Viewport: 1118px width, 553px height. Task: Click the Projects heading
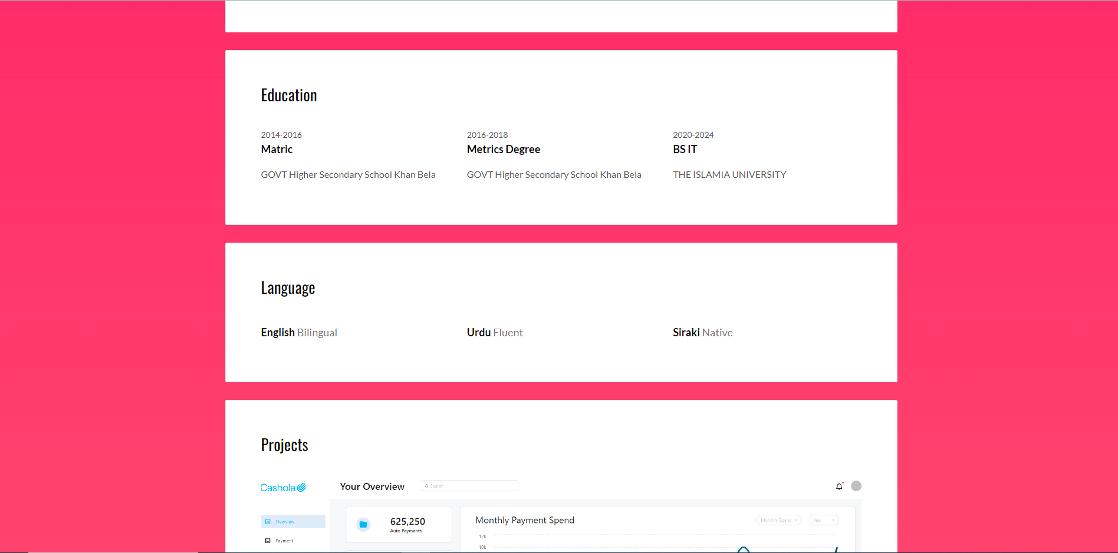(x=284, y=445)
